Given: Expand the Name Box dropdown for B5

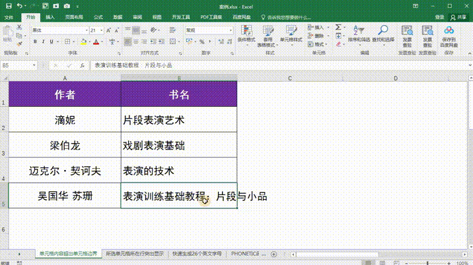Looking at the screenshot, I should [x=34, y=65].
